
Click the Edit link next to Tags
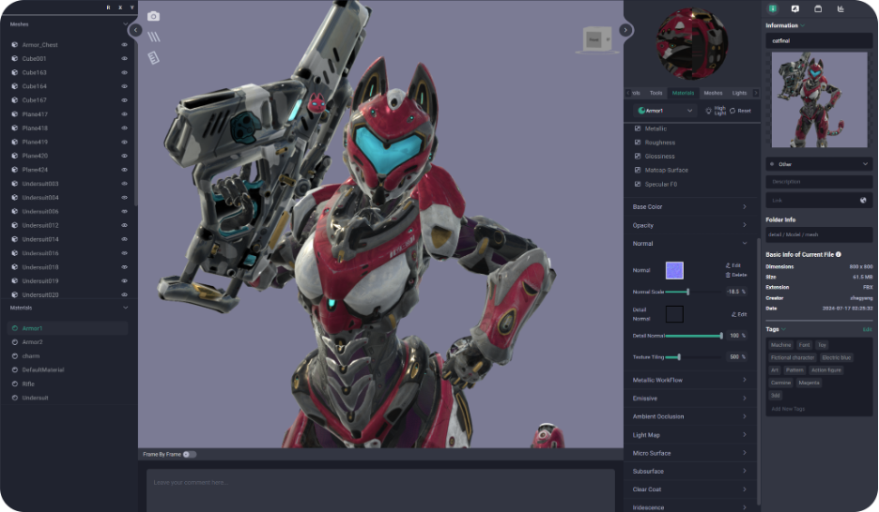point(867,329)
